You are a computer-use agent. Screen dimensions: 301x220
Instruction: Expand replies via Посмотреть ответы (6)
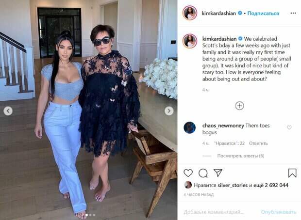pyautogui.click(x=241, y=156)
